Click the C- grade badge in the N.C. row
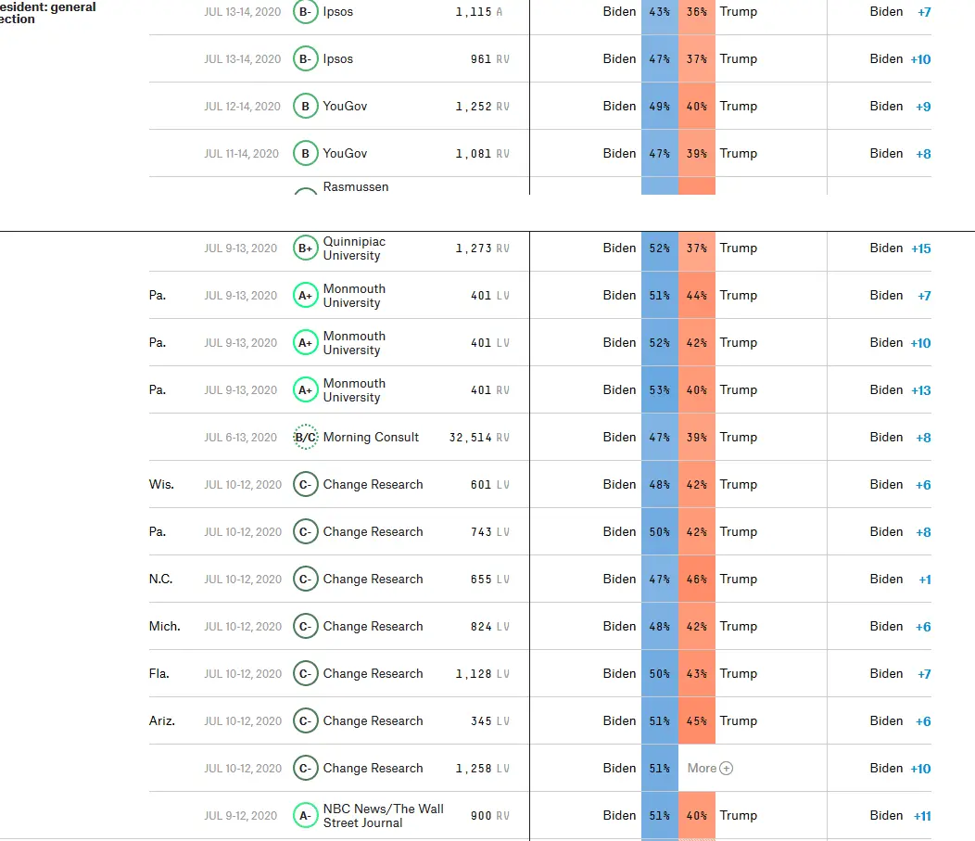Screen dimensions: 975x841 pos(306,580)
